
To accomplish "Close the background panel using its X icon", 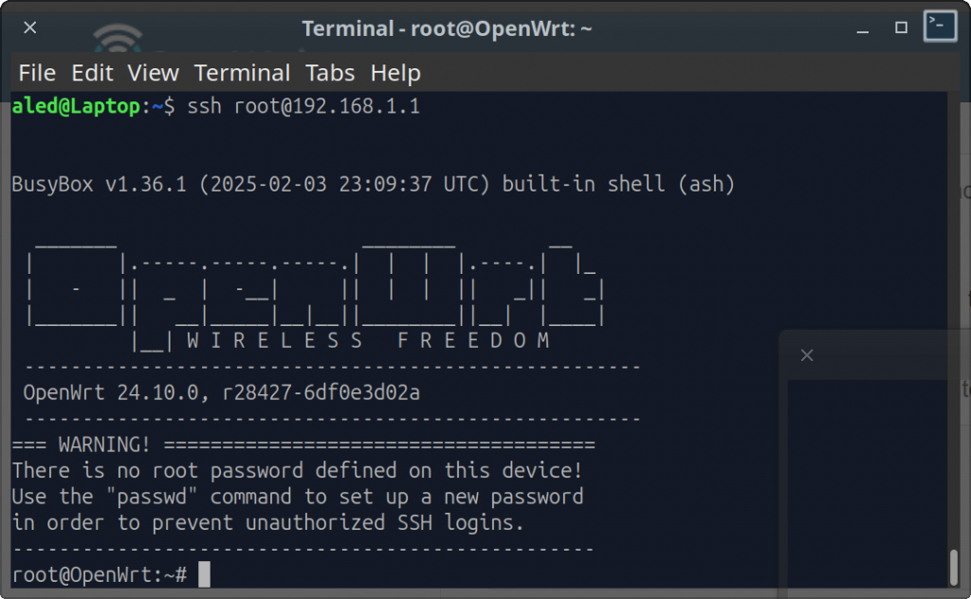I will (x=807, y=355).
